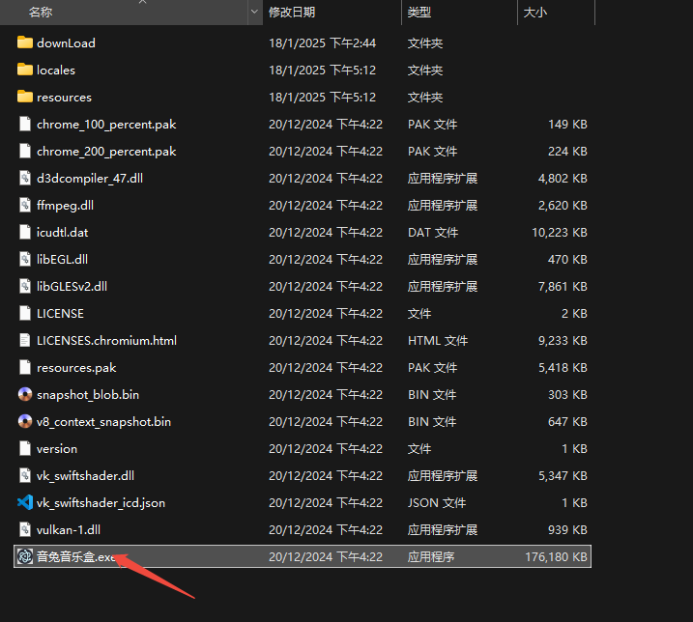Click the libEGL.dll file icon
The height and width of the screenshot is (622, 693).
(x=25, y=259)
